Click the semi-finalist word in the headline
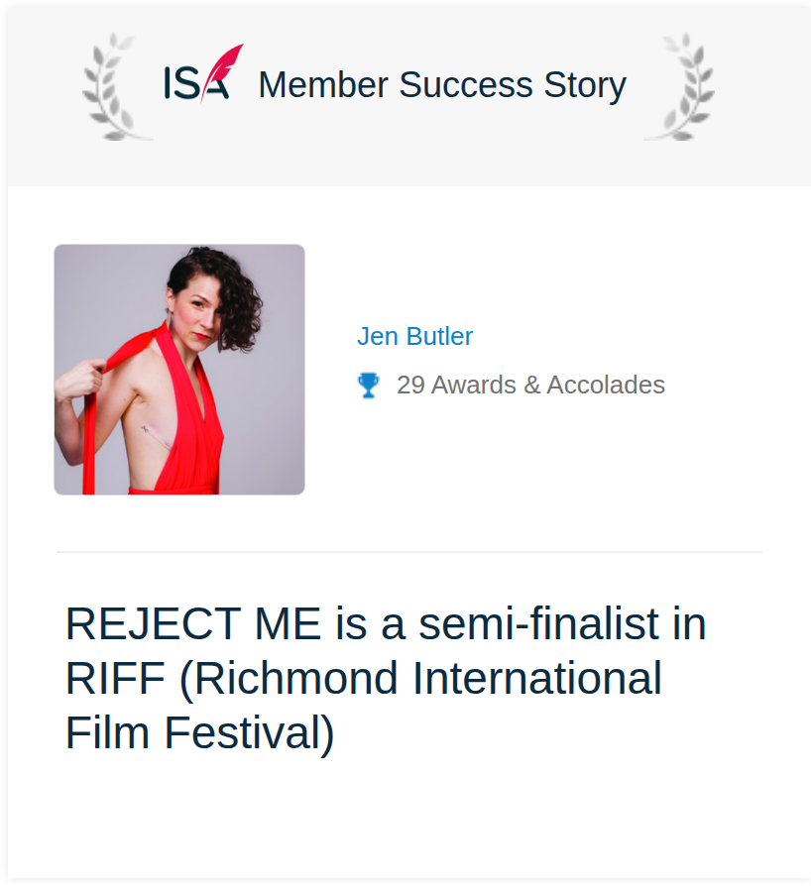Image resolution: width=811 pixels, height=886 pixels. pos(538,623)
